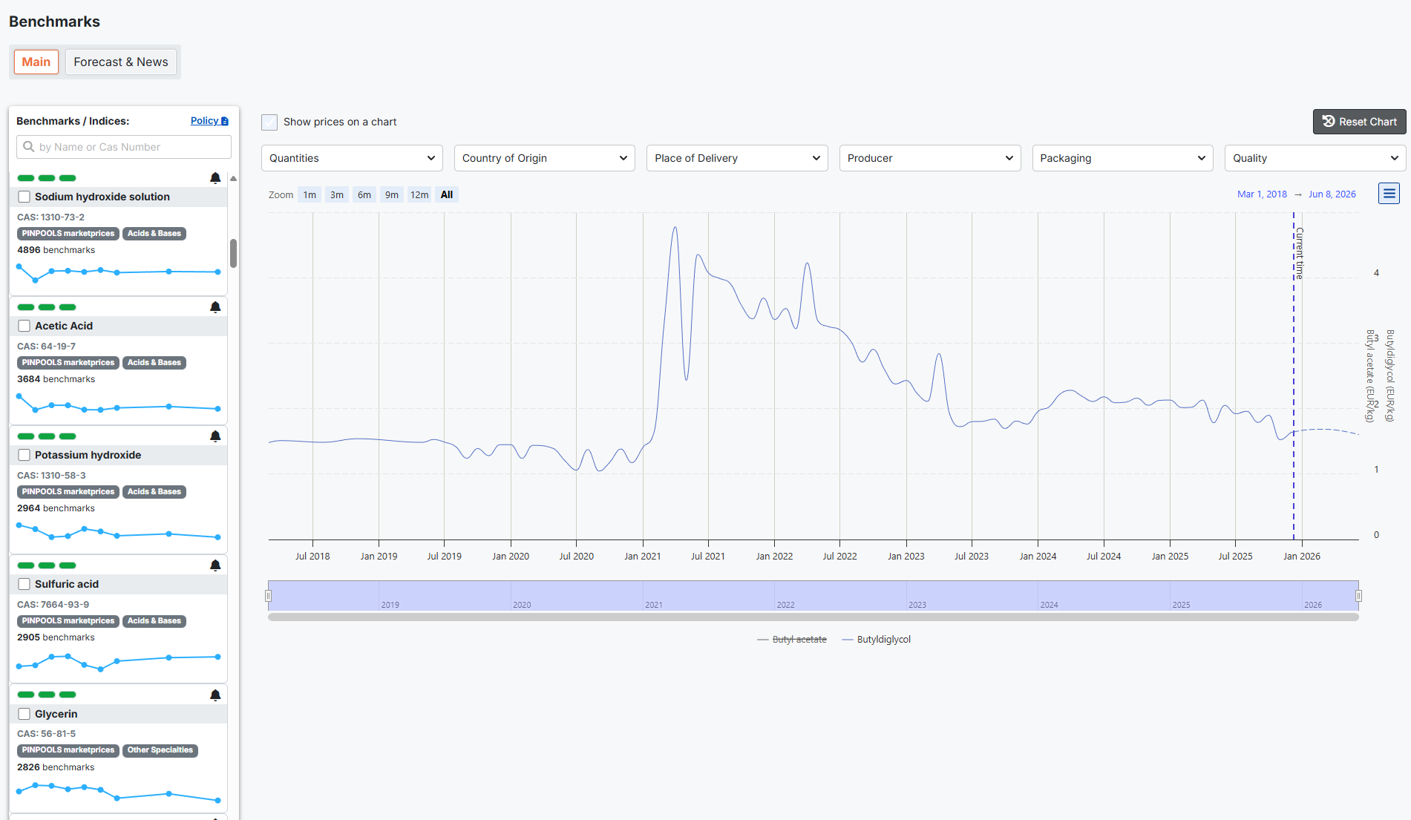Select the Sulfuric acid checkbox
Viewport: 1411px width, 820px height.
tap(24, 584)
